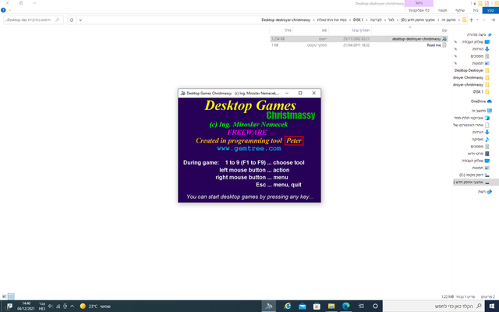Select מחשב זה (This PC) in sidebar
This screenshot has height=312, width=499.
(482, 111)
